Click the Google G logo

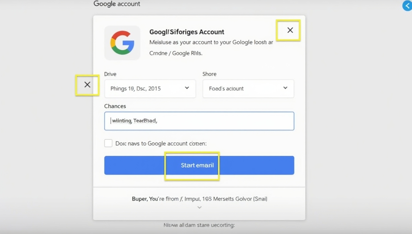122,43
